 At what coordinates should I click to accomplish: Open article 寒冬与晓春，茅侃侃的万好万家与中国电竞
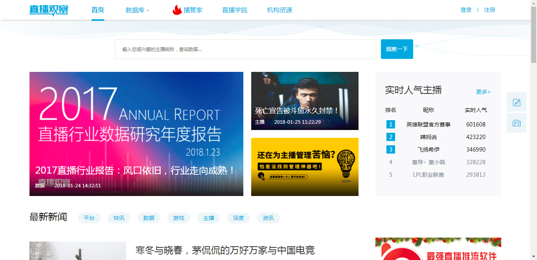[x=225, y=250]
